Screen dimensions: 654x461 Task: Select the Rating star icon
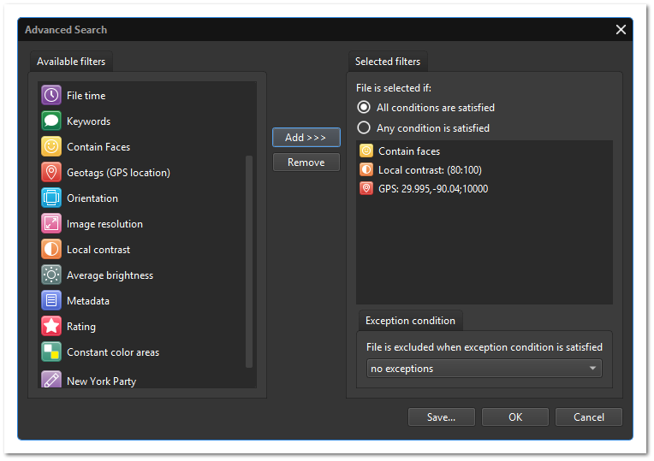click(51, 327)
